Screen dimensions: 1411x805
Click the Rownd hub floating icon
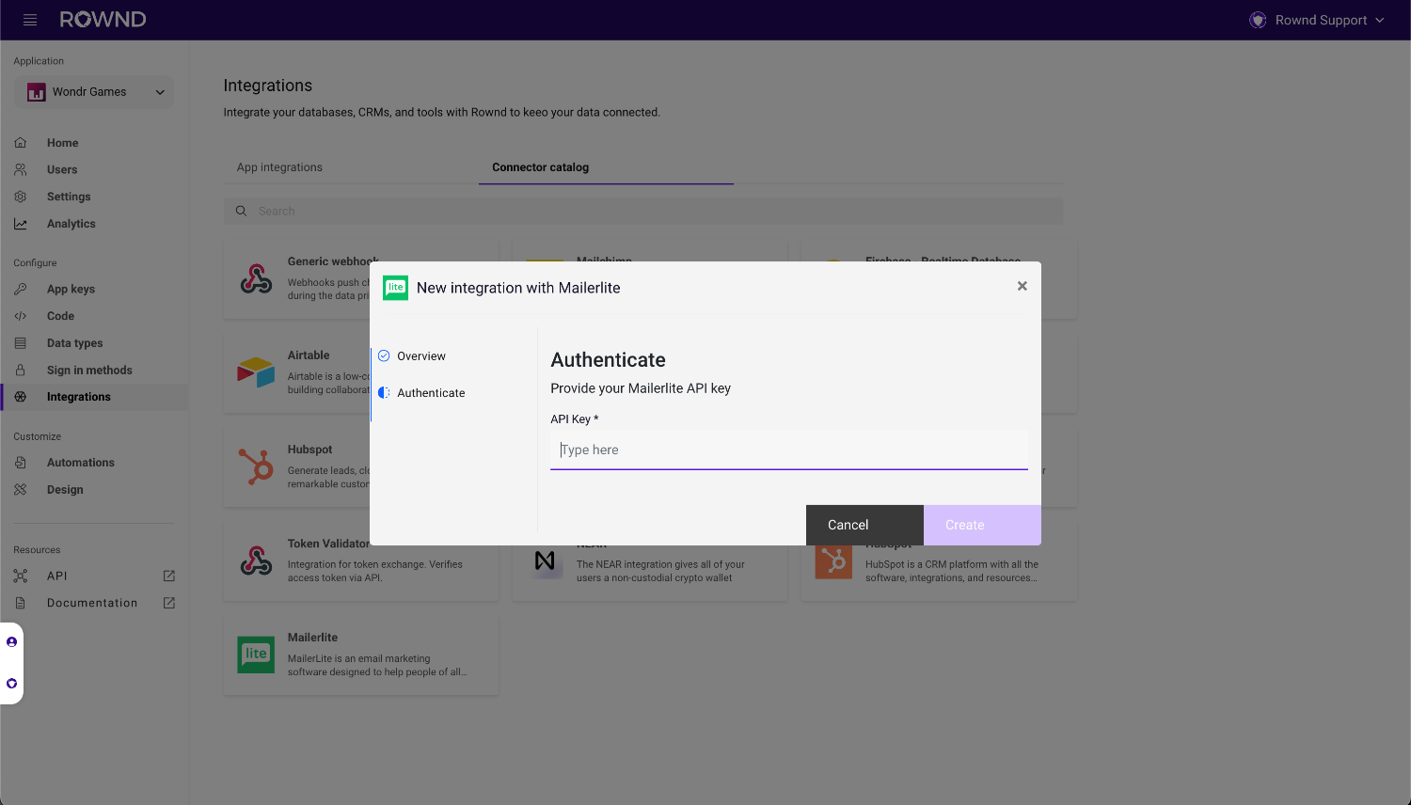pos(11,684)
